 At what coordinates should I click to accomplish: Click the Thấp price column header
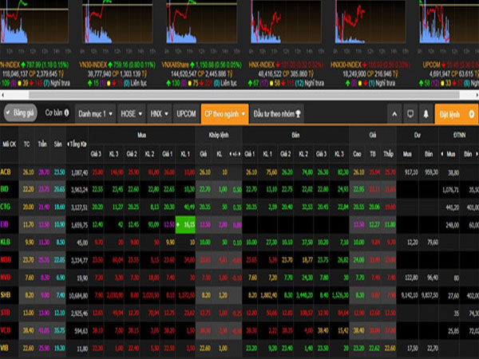388,154
